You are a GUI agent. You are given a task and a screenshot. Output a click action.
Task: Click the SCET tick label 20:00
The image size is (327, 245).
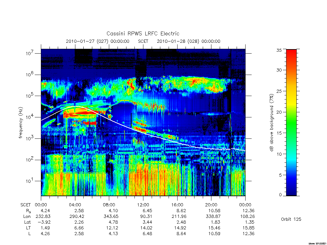tap(211, 205)
